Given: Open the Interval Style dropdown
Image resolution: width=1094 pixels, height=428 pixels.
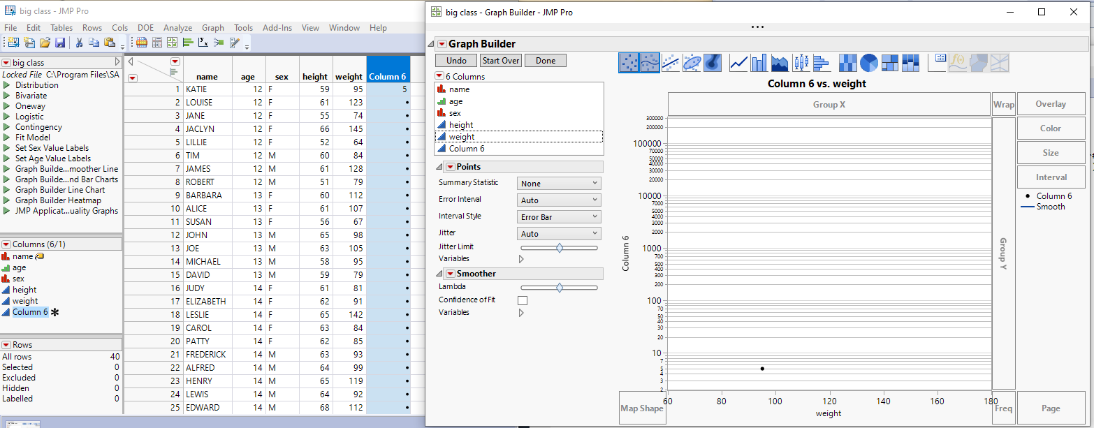Looking at the screenshot, I should (558, 216).
